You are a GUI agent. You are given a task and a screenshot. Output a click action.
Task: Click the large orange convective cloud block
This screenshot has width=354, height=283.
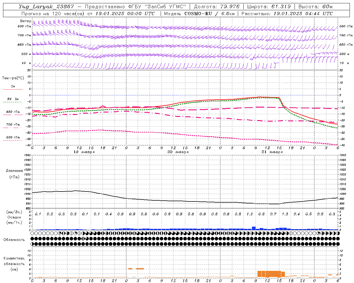point(271,274)
